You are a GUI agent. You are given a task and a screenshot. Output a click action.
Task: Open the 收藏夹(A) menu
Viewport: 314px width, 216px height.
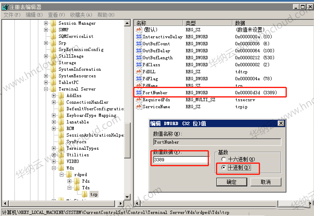click(81, 15)
